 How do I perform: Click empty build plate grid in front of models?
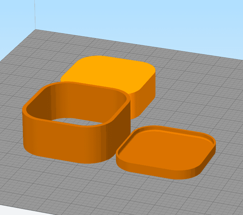(108, 193)
